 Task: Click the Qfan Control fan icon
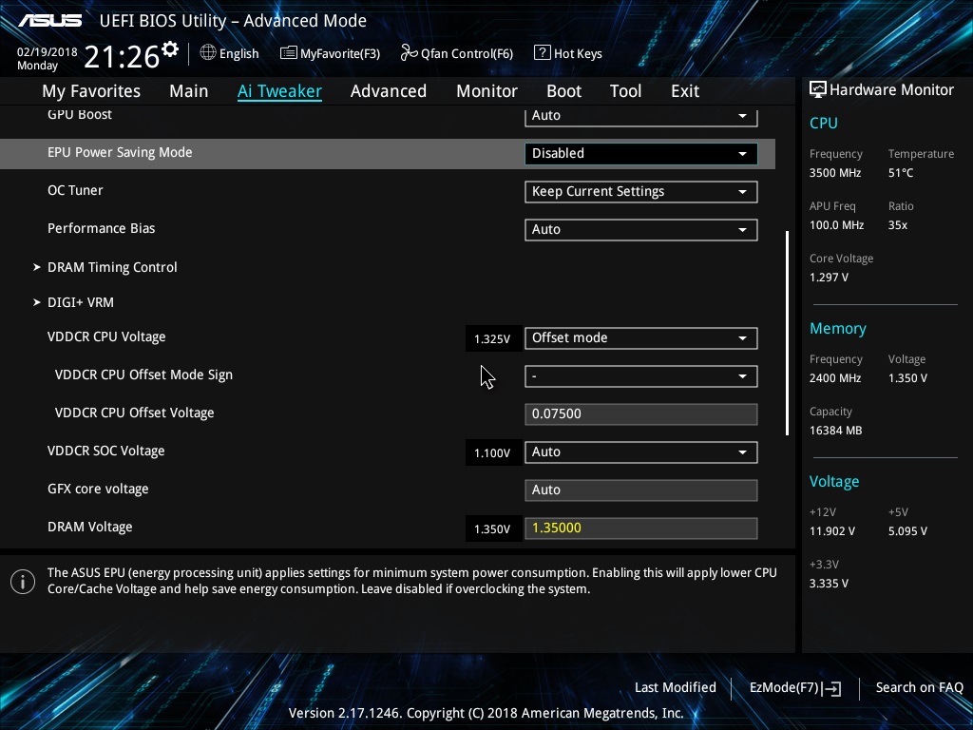click(x=409, y=53)
